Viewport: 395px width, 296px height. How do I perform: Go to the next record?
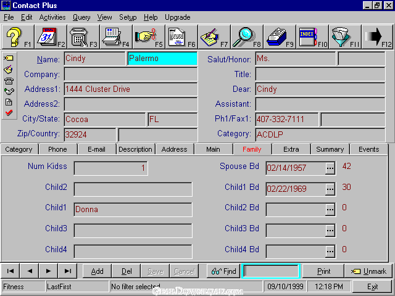(49, 271)
